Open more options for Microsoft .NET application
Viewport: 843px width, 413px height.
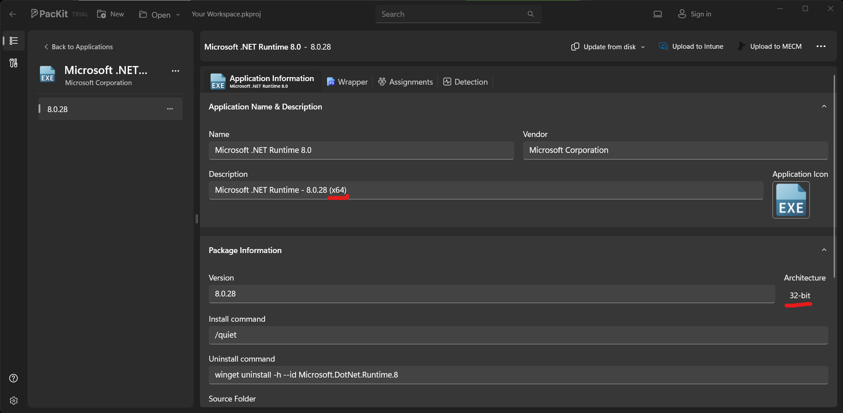tap(176, 71)
